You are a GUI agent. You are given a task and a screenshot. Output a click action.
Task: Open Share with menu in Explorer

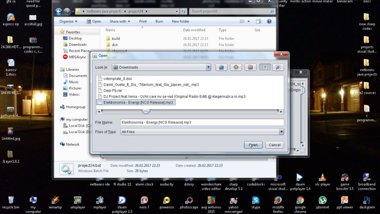[120, 21]
